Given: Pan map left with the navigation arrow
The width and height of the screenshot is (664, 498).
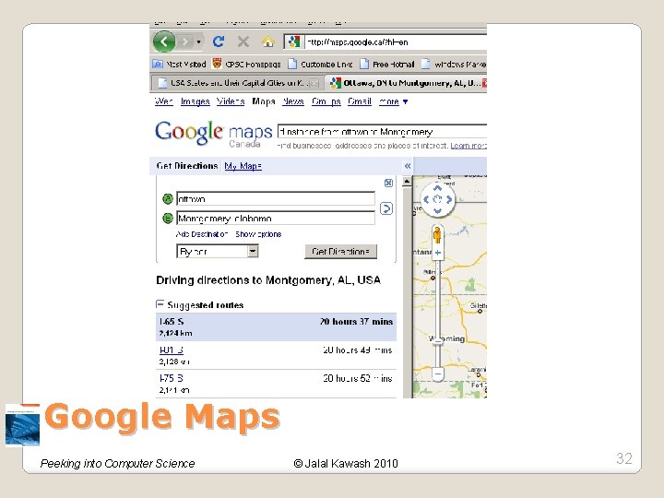Looking at the screenshot, I should [x=426, y=199].
